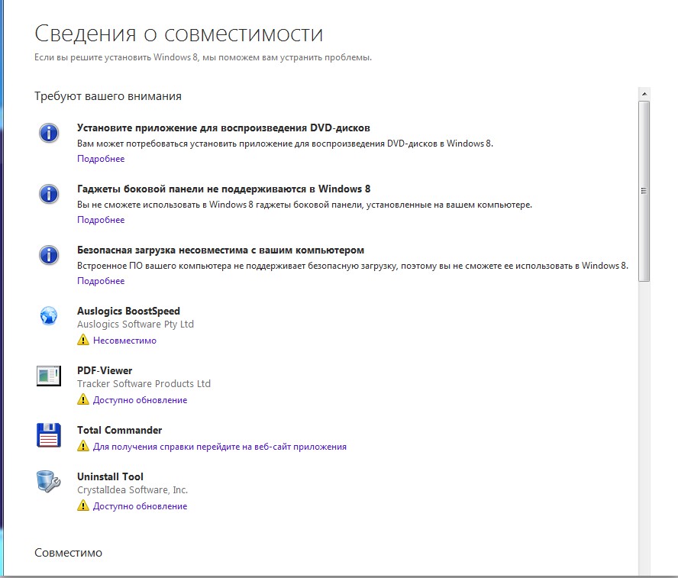Click the DVD playback notice description line

[x=285, y=144]
